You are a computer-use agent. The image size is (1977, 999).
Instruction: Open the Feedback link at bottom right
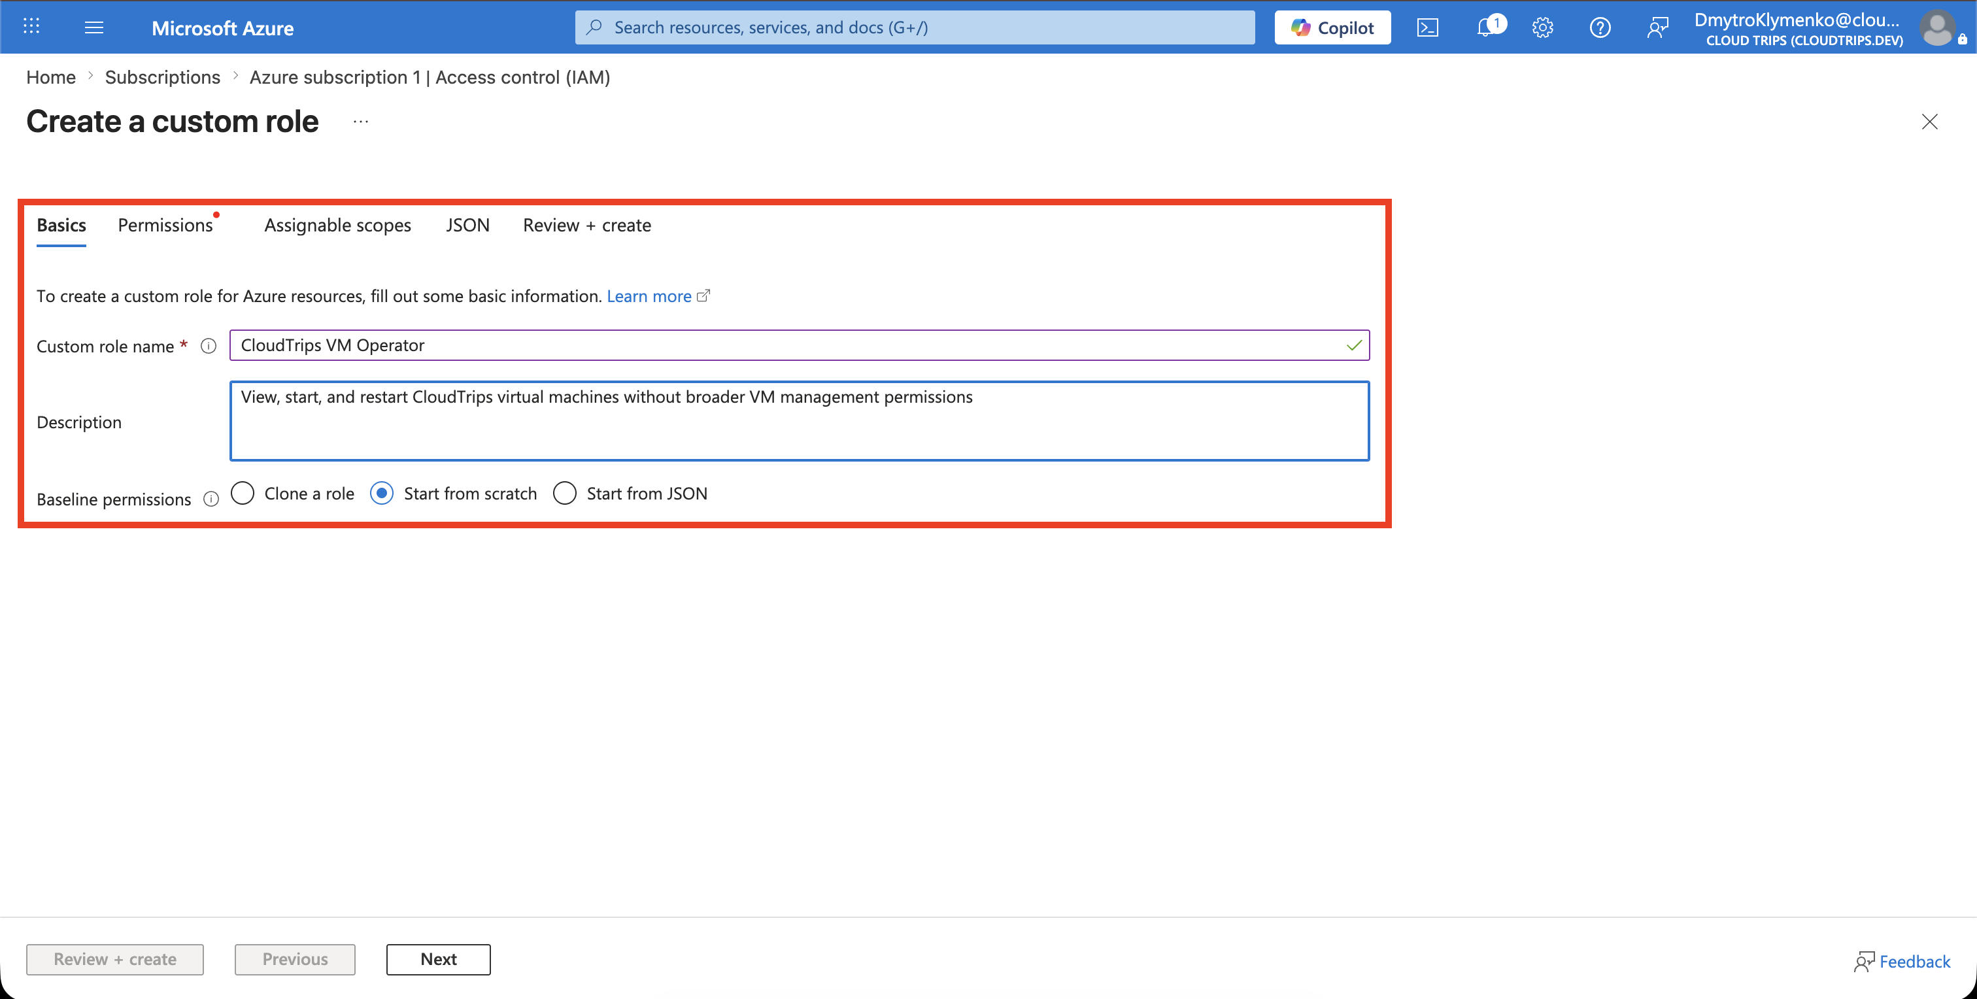(1902, 961)
